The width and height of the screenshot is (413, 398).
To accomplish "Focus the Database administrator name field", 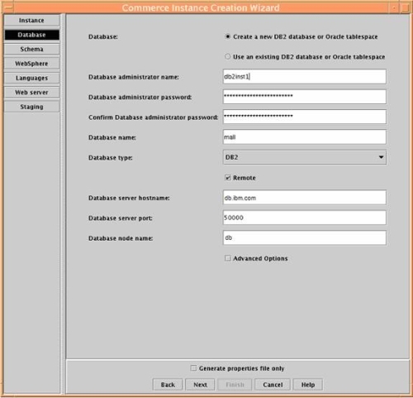I will [305, 77].
